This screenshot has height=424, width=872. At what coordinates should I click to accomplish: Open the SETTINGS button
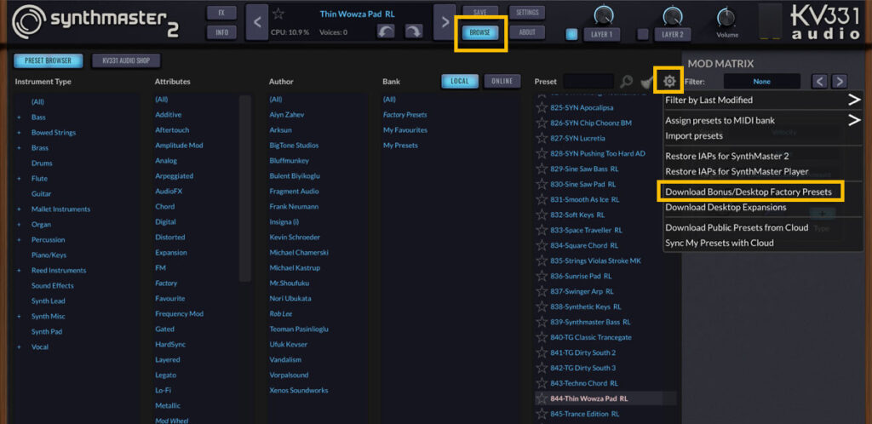[527, 12]
